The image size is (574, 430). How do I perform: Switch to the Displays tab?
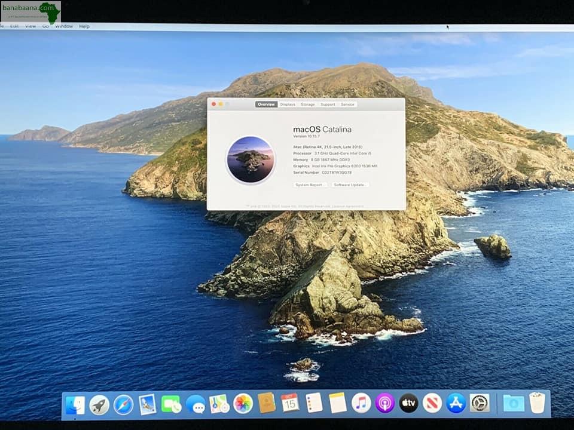288,104
